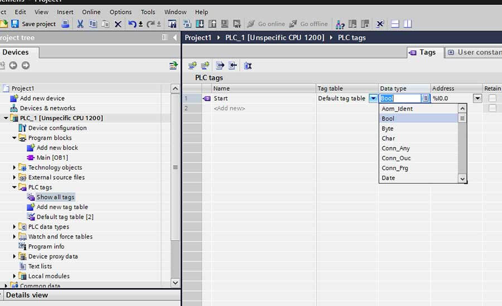
Task: Expand Watch and force tables folder
Action: pos(15,236)
